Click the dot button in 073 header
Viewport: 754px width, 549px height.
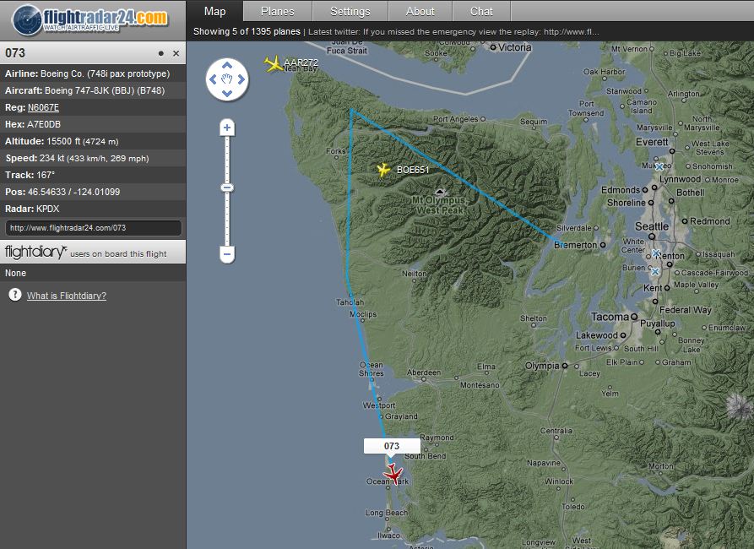161,53
